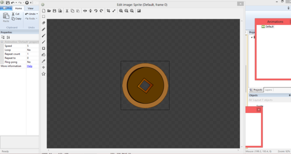Click the quick access Run layout play icon

pos(27,3)
